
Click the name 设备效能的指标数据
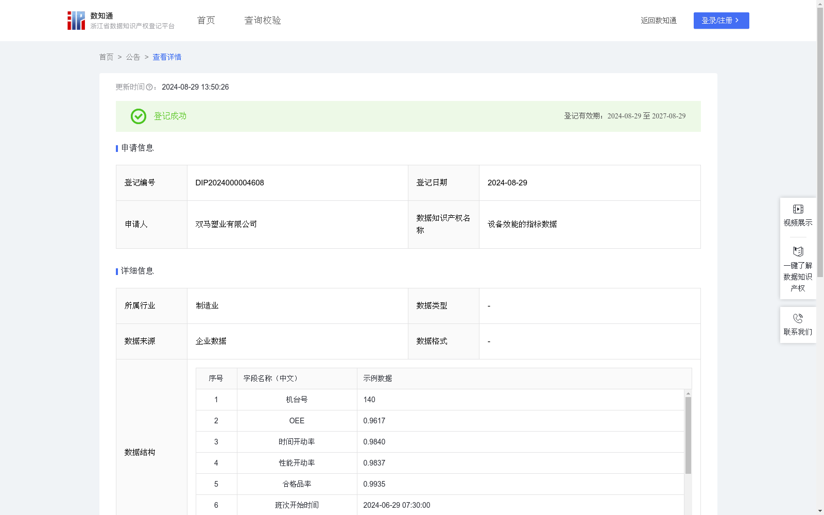point(522,225)
